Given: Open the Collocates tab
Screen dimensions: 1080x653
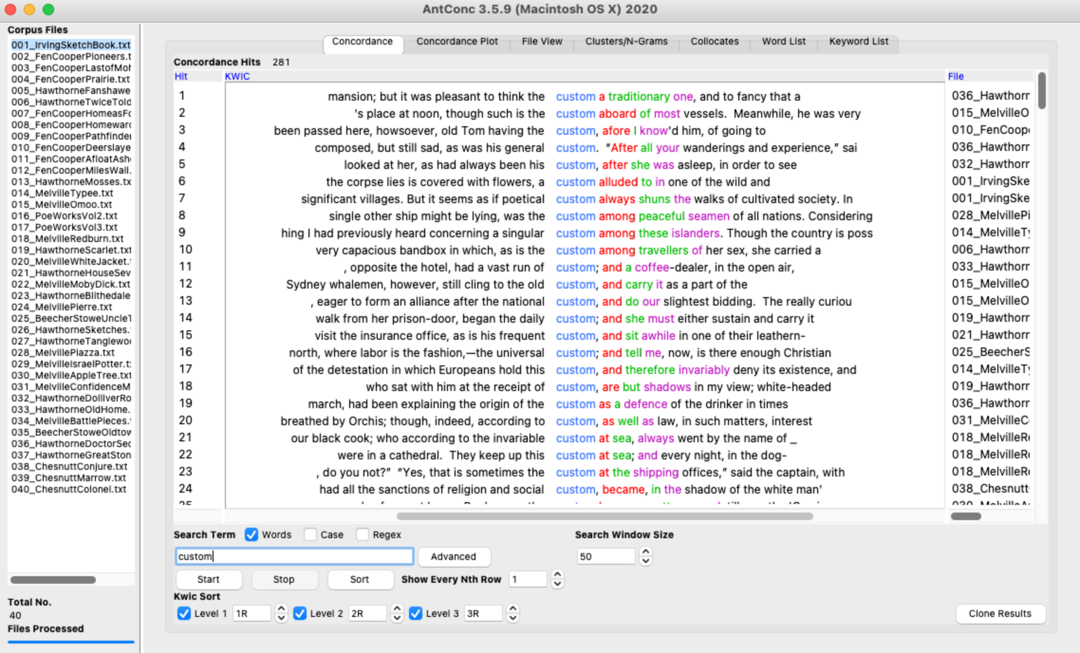Looking at the screenshot, I should (714, 42).
